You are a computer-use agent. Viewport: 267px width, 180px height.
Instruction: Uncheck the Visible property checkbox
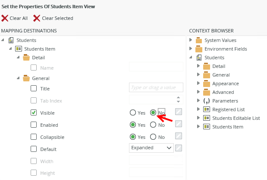pos(34,113)
